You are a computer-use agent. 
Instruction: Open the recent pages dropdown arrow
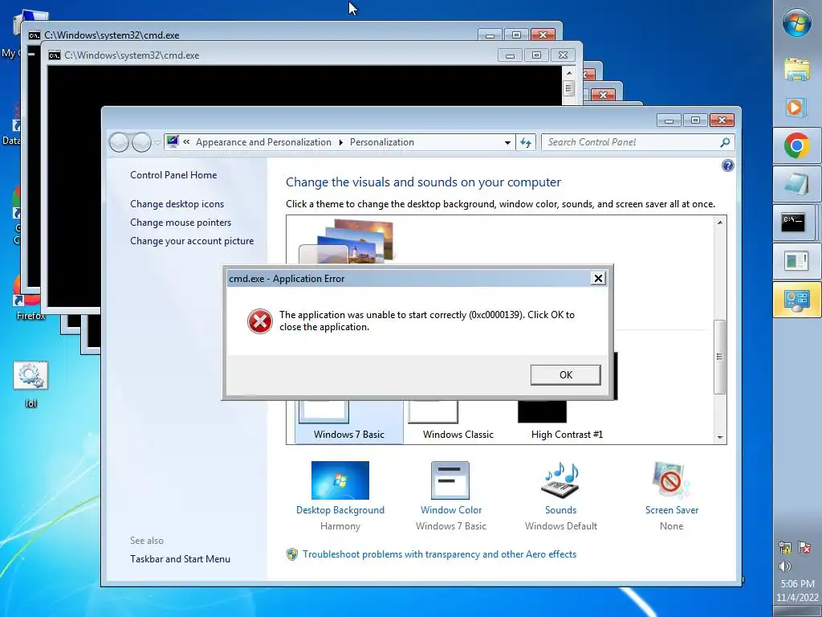pyautogui.click(x=157, y=143)
